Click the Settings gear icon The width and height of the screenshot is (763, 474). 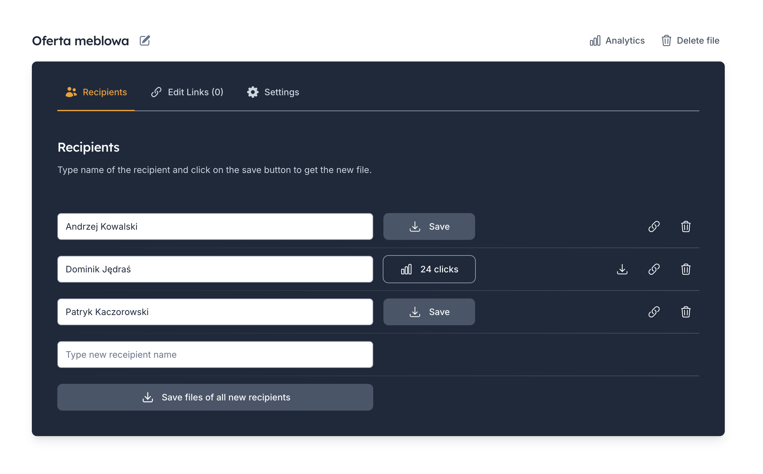point(253,92)
